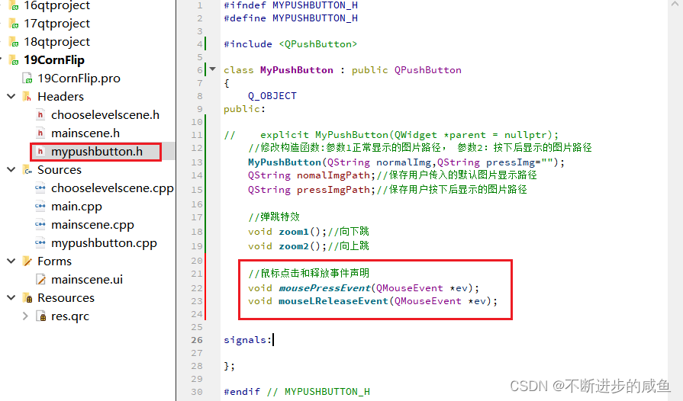
Task: Click the mypushbutton.h header file icon
Action: click(x=40, y=152)
